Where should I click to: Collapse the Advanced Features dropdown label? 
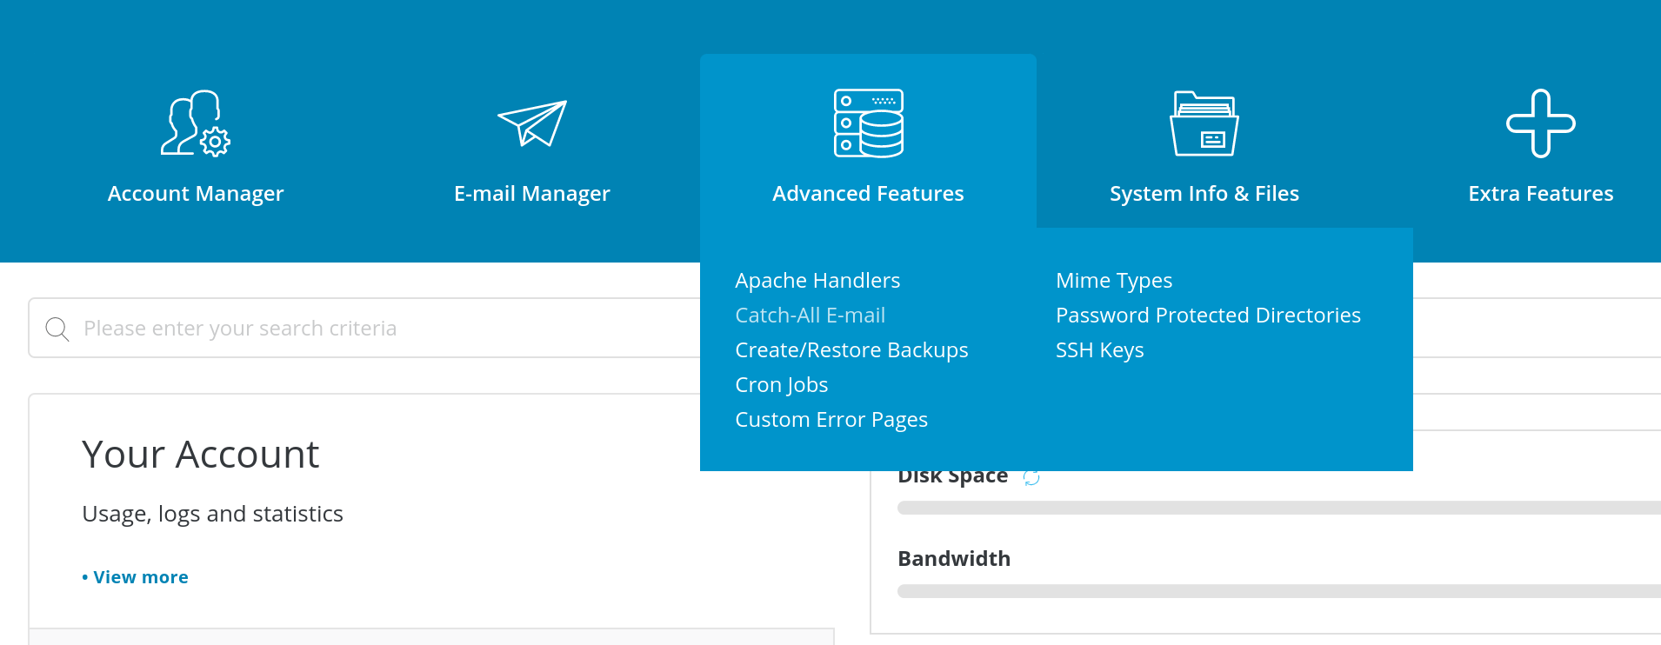coord(868,193)
